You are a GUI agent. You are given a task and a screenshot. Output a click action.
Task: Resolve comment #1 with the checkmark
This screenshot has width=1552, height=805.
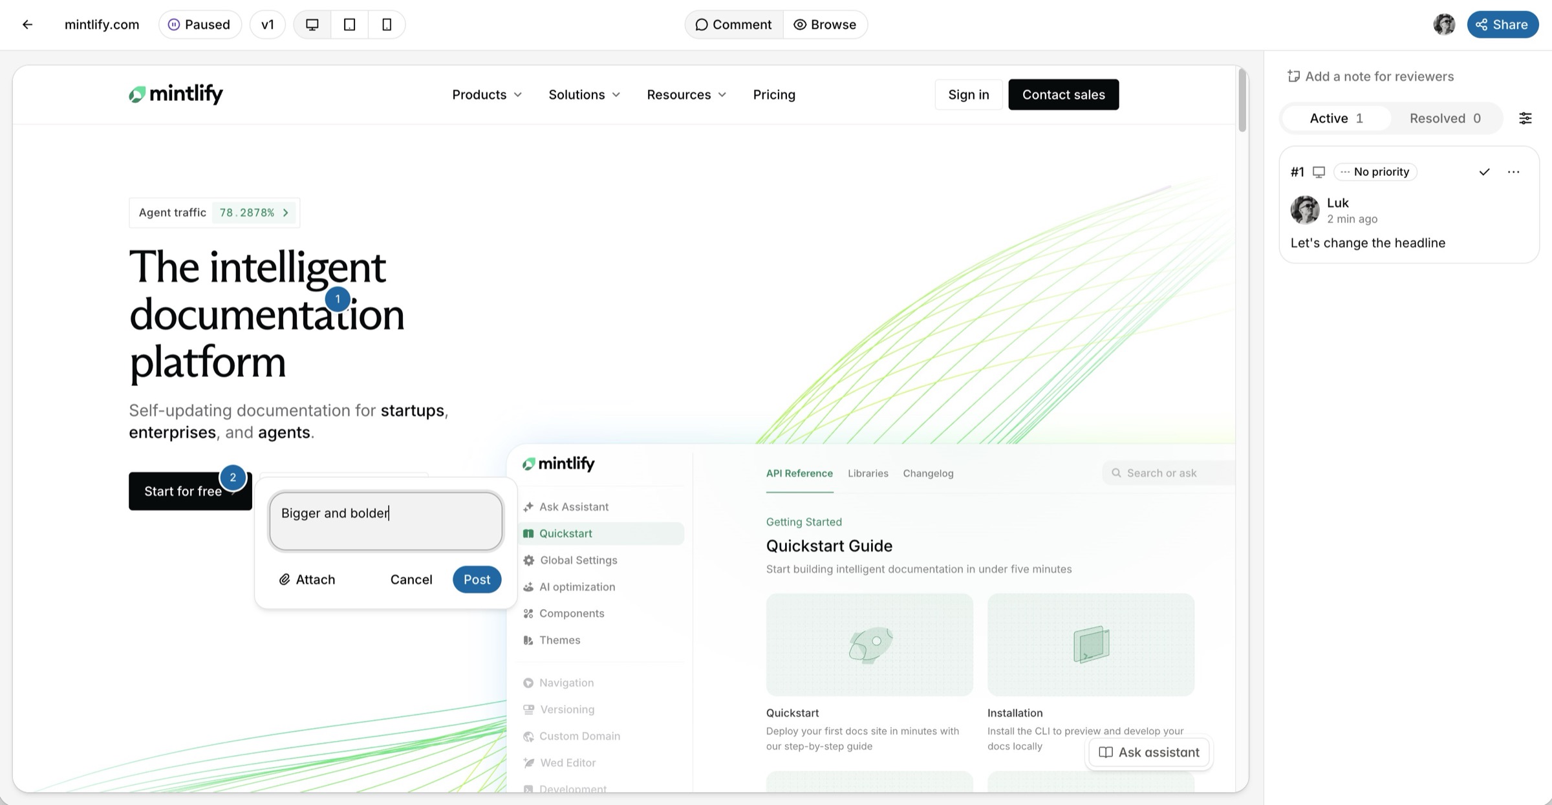(x=1484, y=172)
